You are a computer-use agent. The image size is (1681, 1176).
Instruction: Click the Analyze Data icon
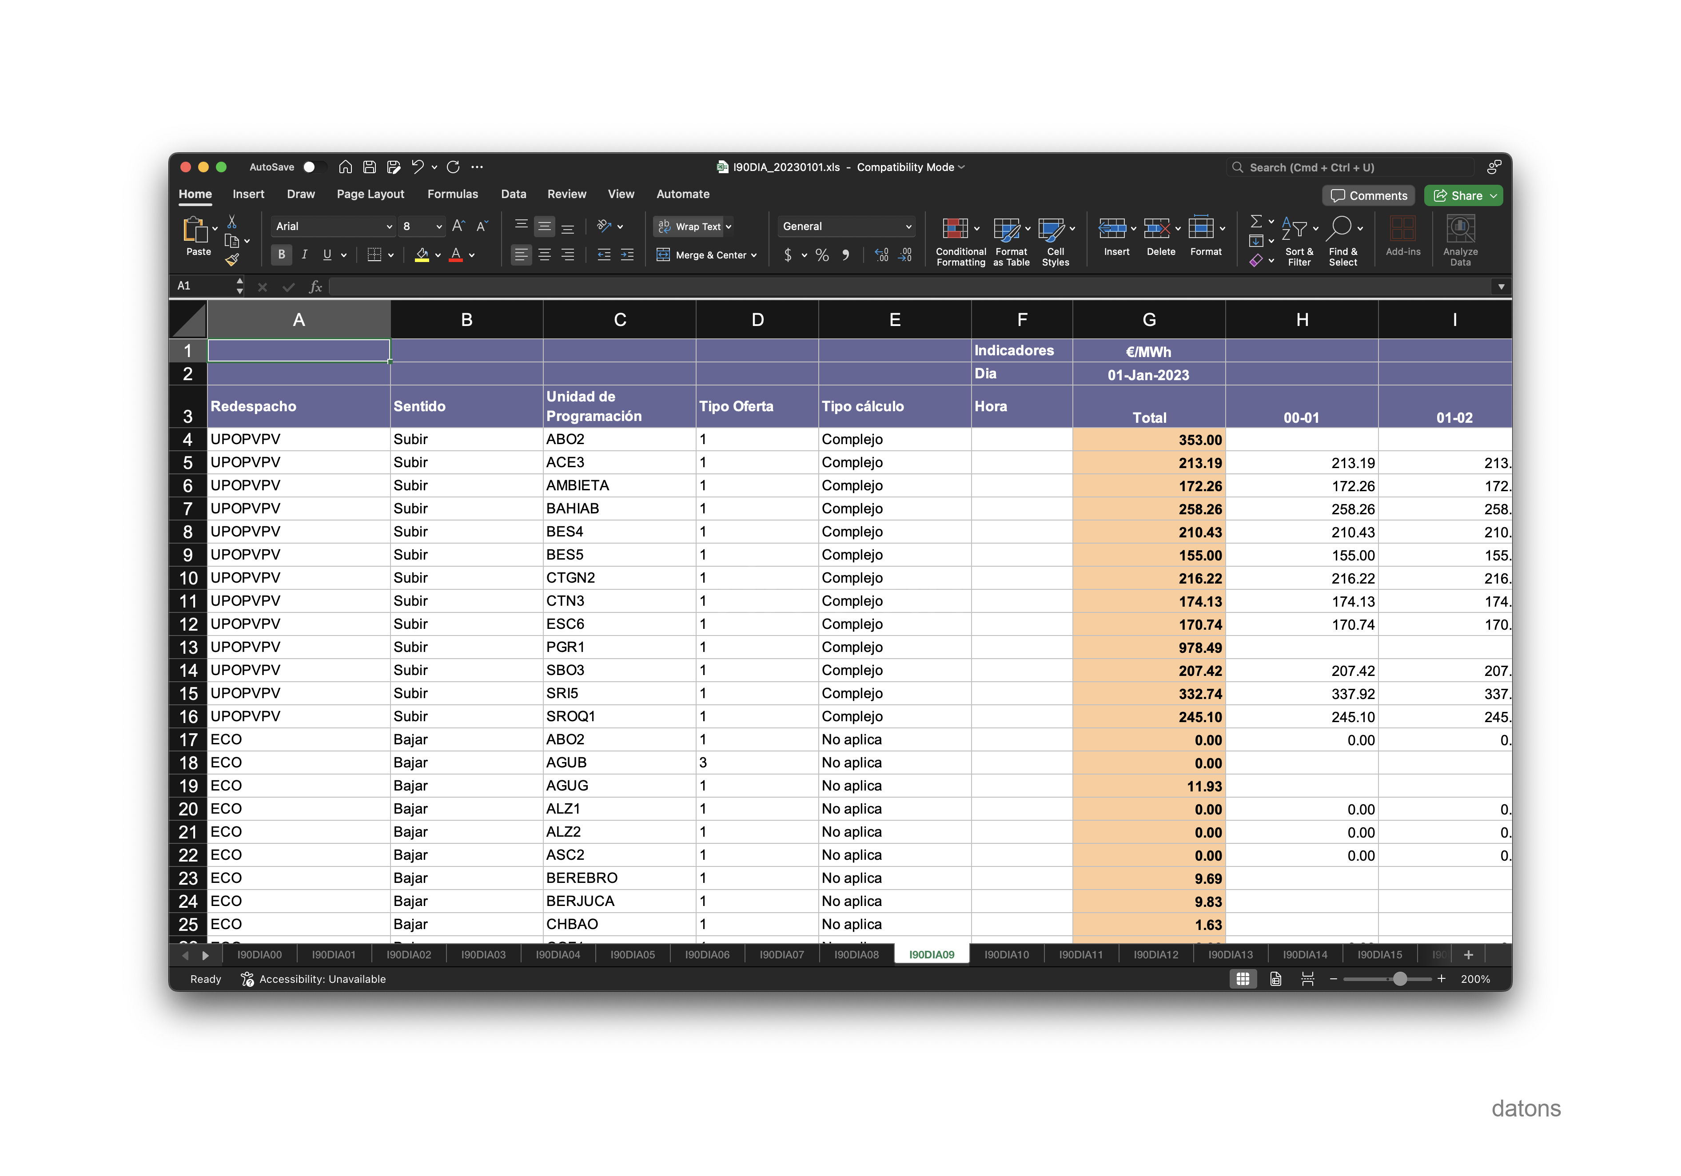tap(1460, 229)
